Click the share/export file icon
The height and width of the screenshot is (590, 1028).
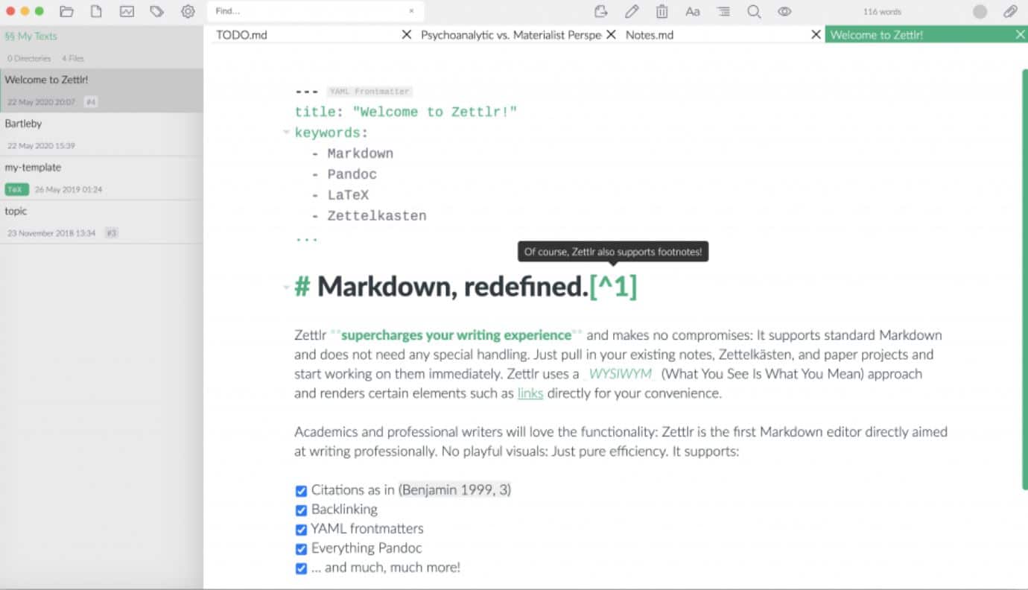click(601, 11)
